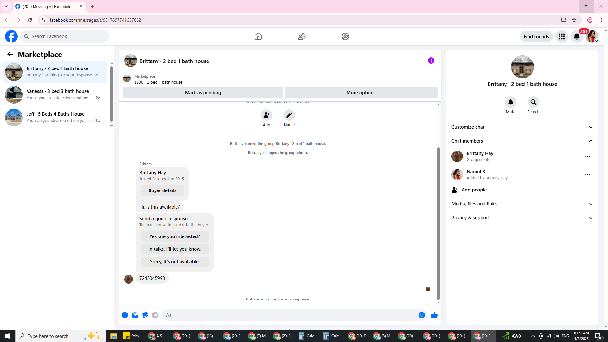Image resolution: width=608 pixels, height=342 pixels.
Task: Open Windows Start menu
Action: point(8,336)
